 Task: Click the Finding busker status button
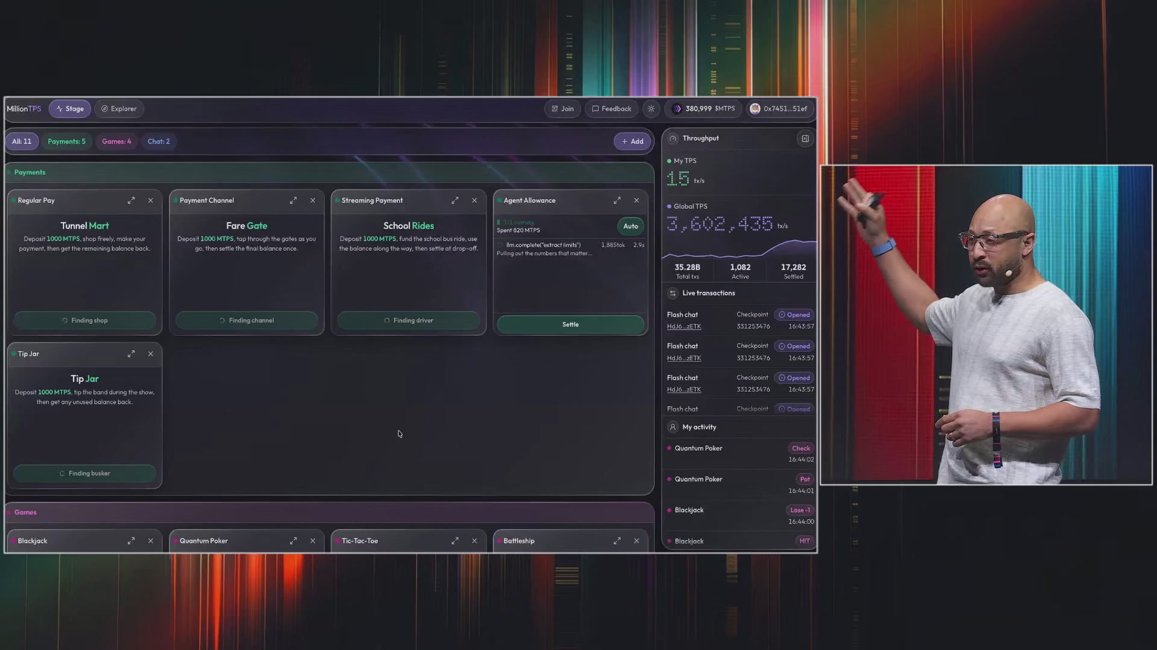click(x=84, y=474)
